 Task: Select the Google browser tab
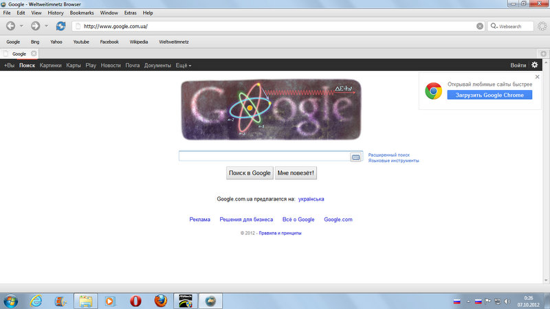[19, 54]
